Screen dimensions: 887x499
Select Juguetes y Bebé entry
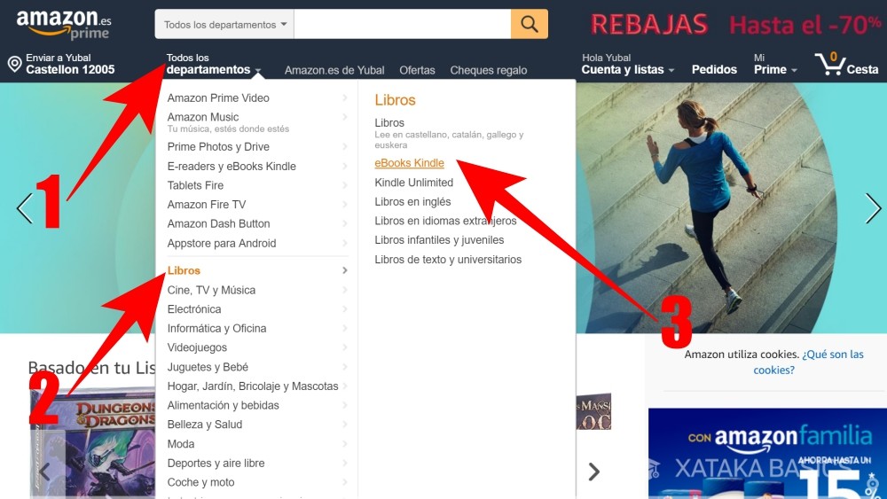coord(208,367)
